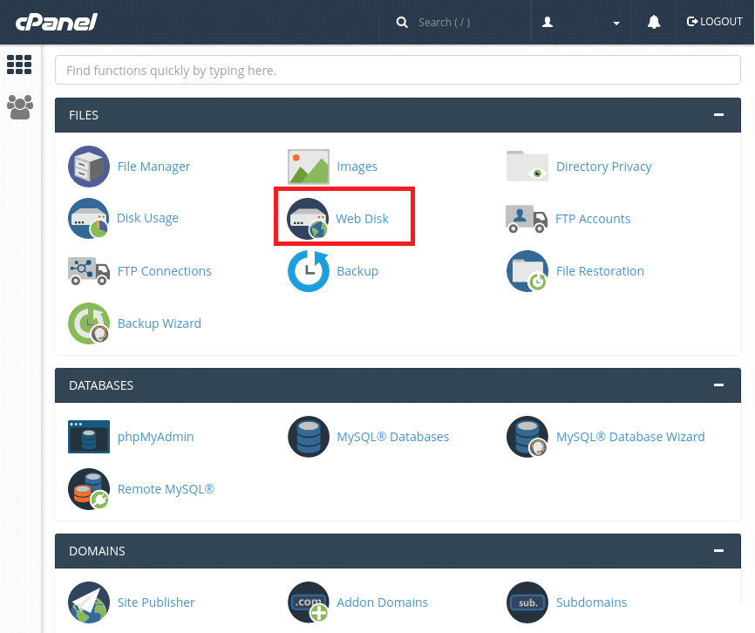
Task: Open the Subdomains page
Action: click(x=592, y=602)
